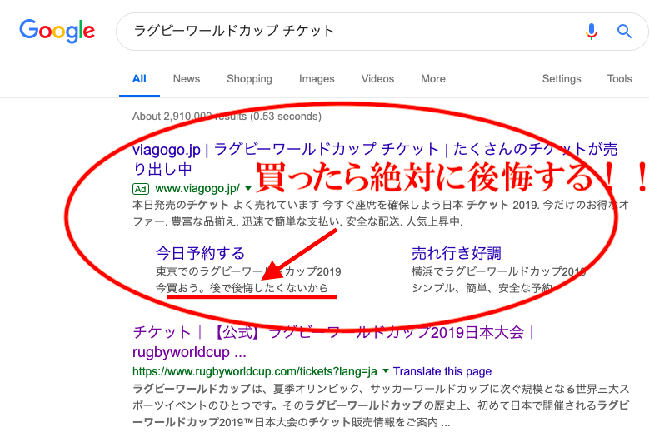Open search Settings

[x=562, y=79]
